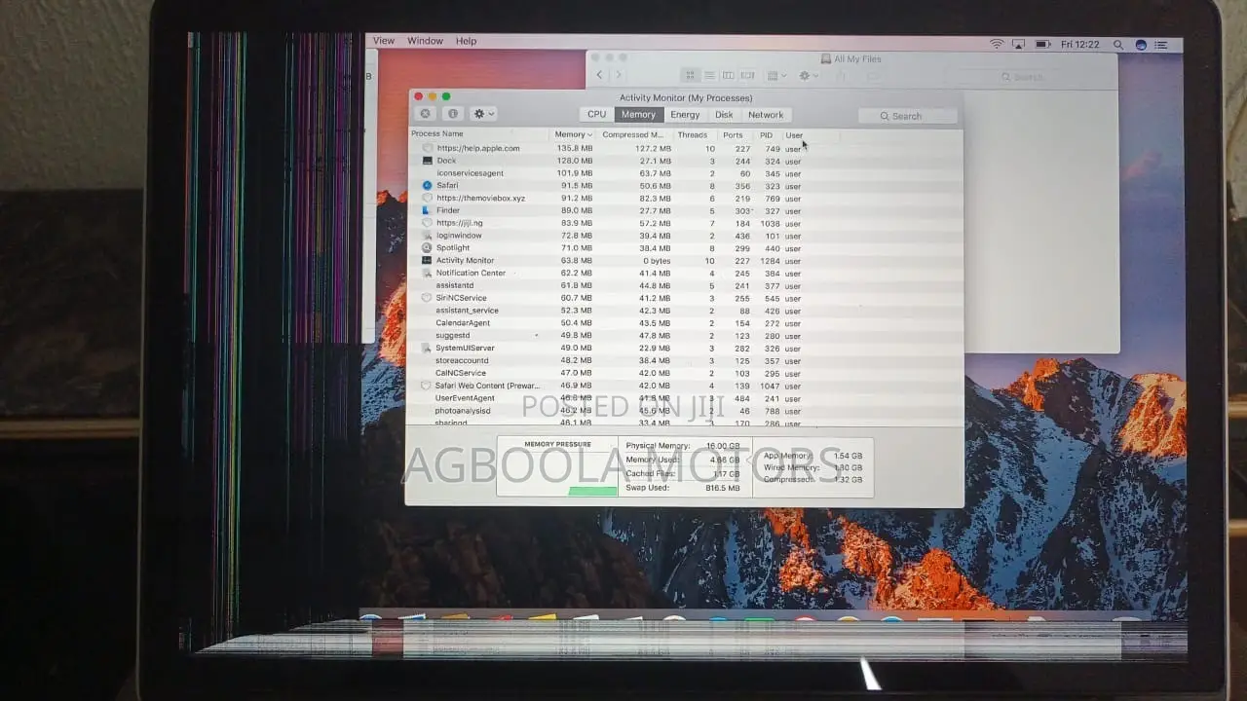Toggle sort order on Memory column header
Screen dimensions: 1247x701
pos(574,135)
